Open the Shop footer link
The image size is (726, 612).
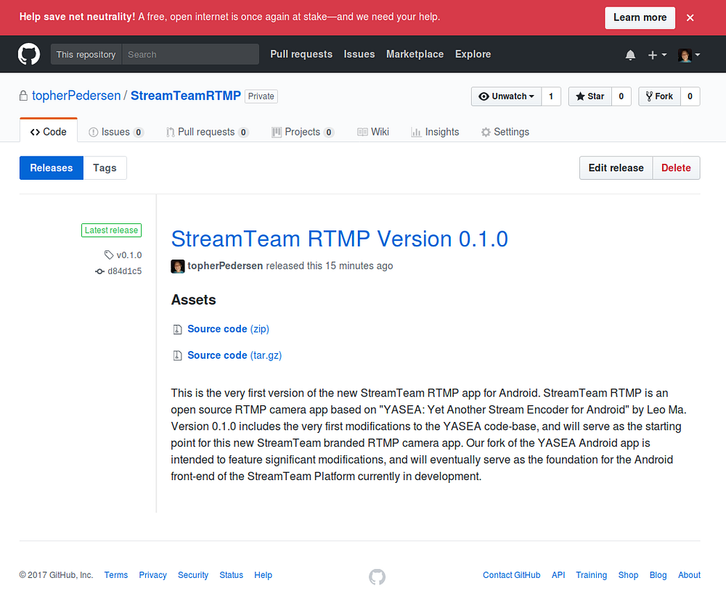pos(628,575)
